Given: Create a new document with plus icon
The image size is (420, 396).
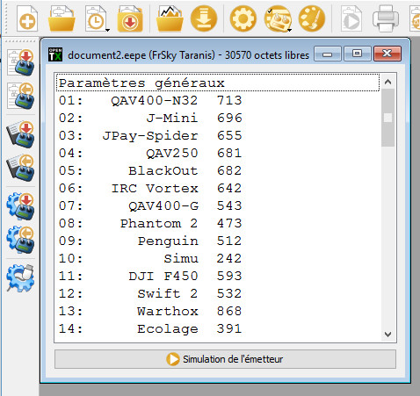Looking at the screenshot, I should pos(27,19).
